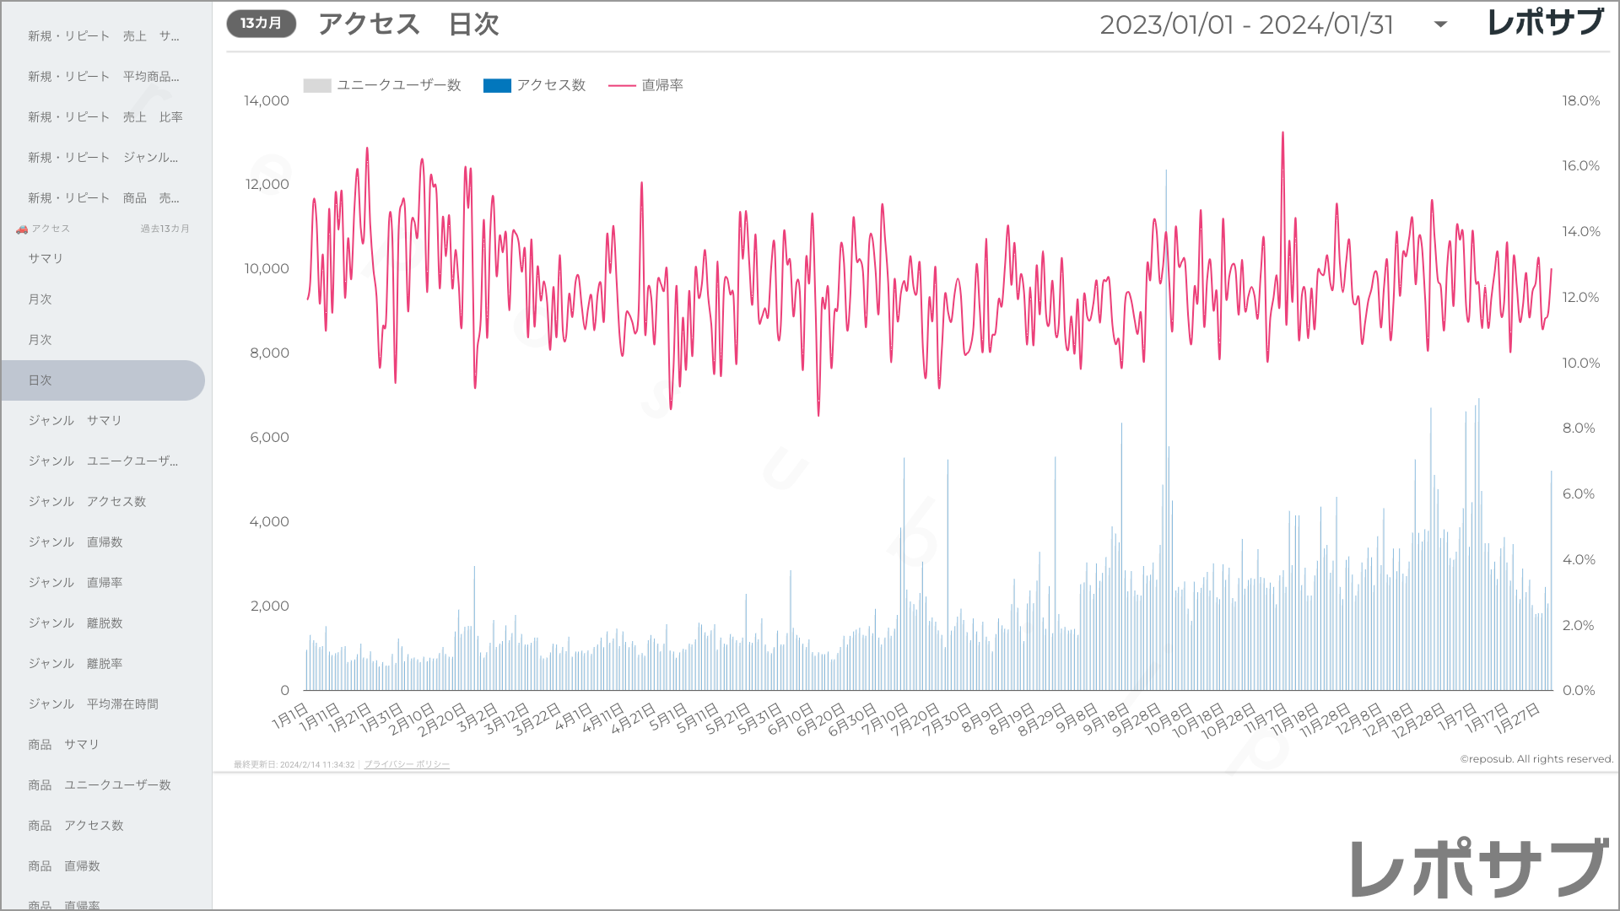Open the date range dropdown arrow

coord(1440,25)
